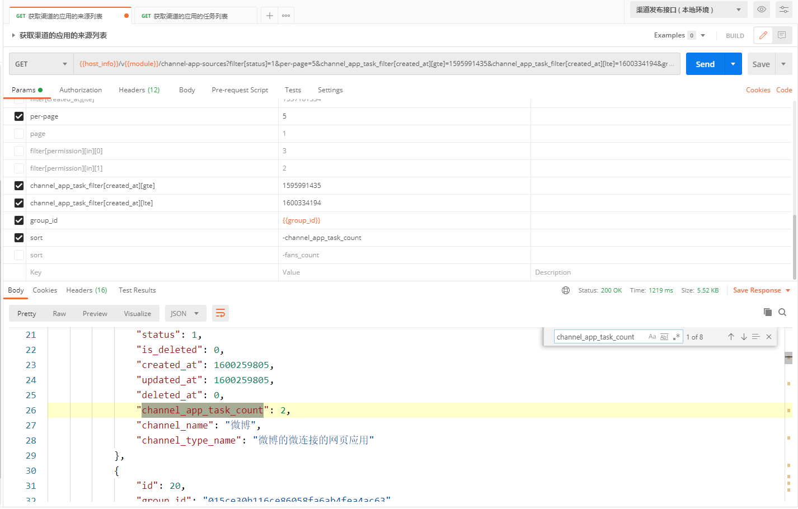The width and height of the screenshot is (798, 509).
Task: Open the response Test Results tab
Action: click(x=137, y=290)
